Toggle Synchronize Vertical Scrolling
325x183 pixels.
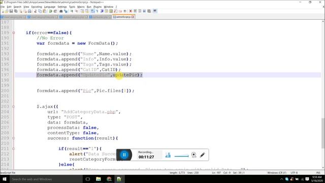[x=82, y=11]
